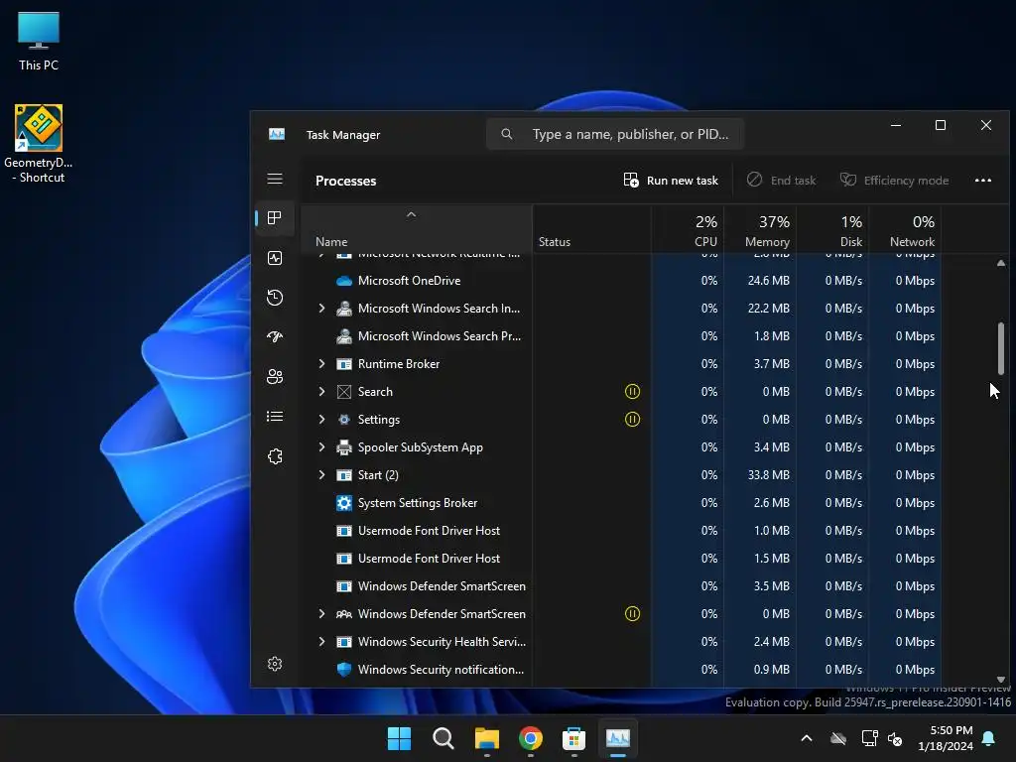Sort by the Status column header

pos(591,229)
